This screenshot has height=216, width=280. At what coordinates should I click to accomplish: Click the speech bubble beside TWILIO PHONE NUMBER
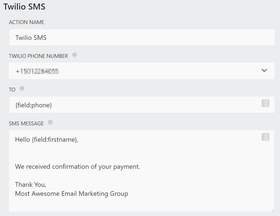tap(74, 55)
